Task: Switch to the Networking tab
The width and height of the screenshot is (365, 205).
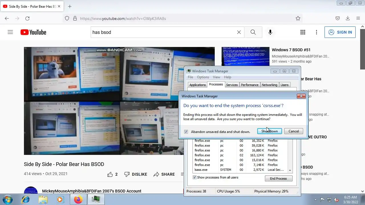Action: 269,85
